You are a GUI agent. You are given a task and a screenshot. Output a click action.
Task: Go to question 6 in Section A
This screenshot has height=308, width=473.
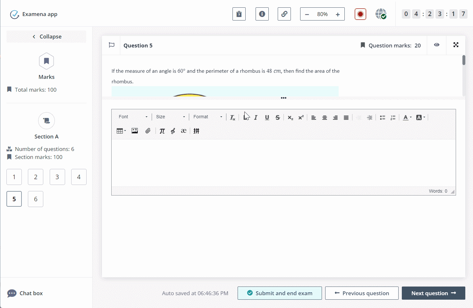pos(36,199)
